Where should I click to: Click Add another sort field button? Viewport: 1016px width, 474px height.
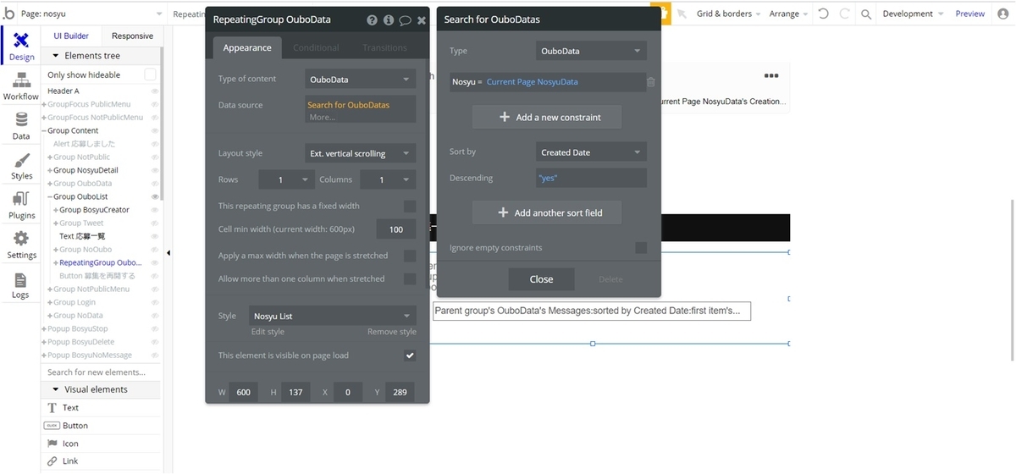(548, 212)
